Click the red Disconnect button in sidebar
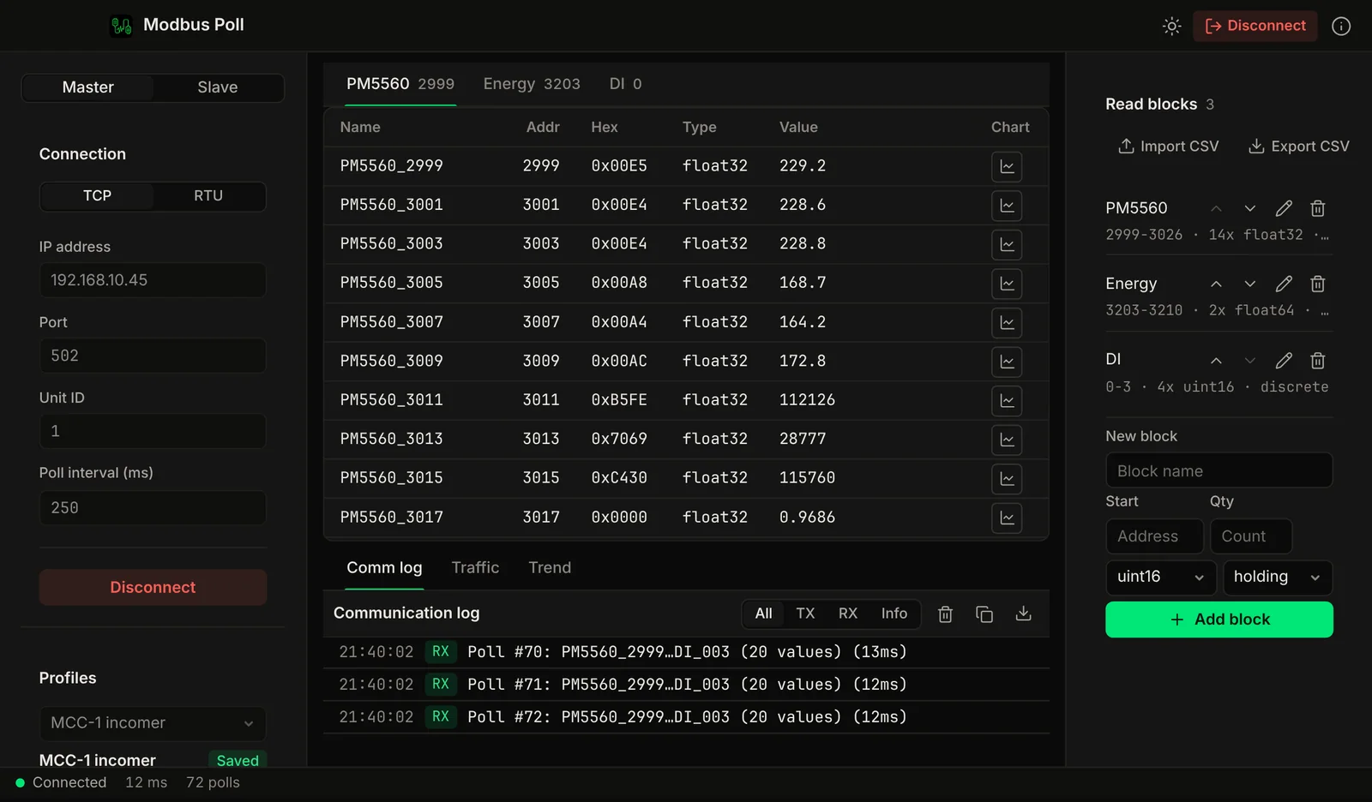Screen dimensions: 1372x802 [x=153, y=588]
